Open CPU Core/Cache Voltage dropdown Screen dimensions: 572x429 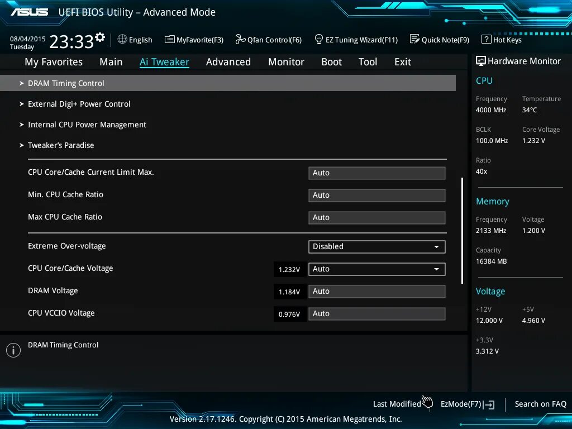pyautogui.click(x=376, y=269)
